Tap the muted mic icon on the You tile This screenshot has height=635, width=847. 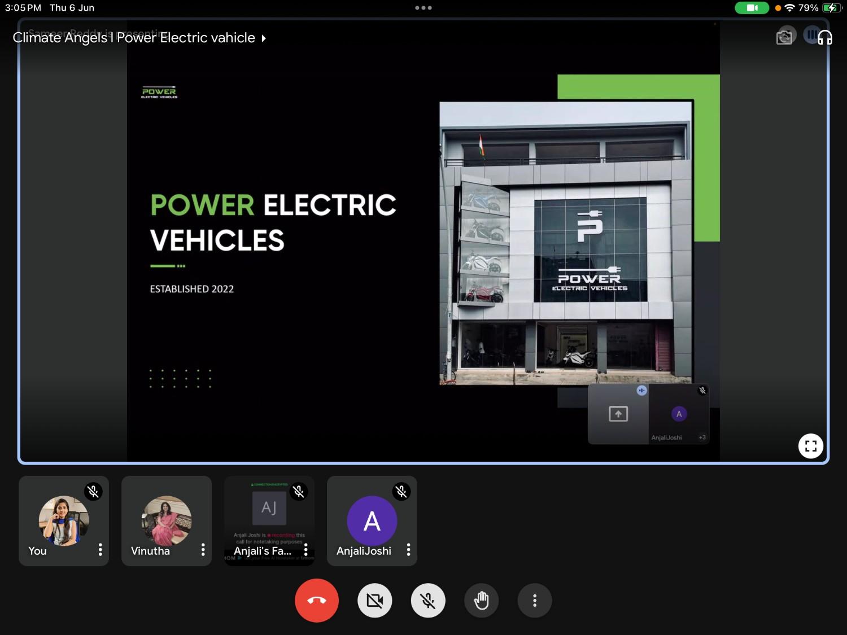pyautogui.click(x=93, y=492)
